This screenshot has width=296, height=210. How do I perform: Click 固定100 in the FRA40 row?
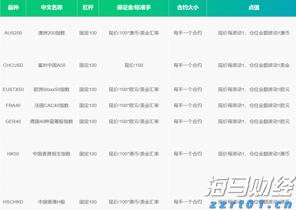(x=88, y=106)
